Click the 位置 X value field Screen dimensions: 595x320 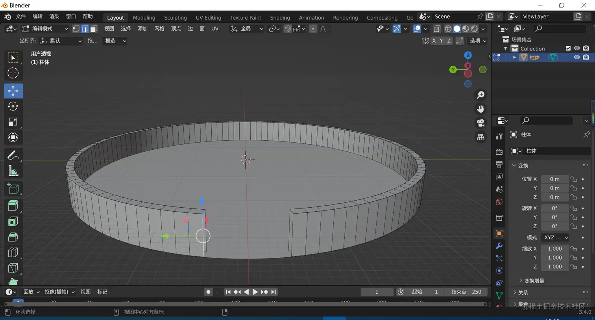pos(554,179)
